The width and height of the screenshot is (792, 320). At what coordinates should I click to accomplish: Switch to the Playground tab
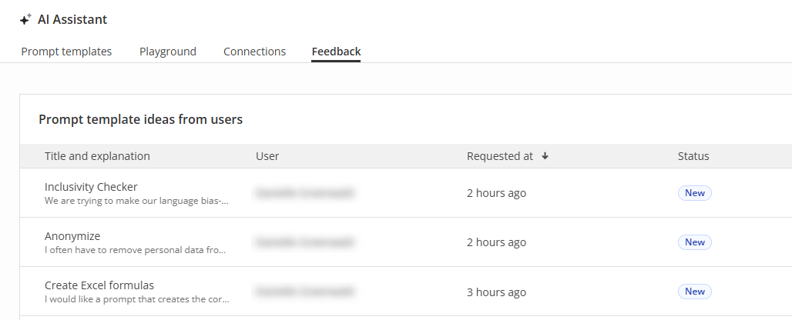tap(168, 52)
